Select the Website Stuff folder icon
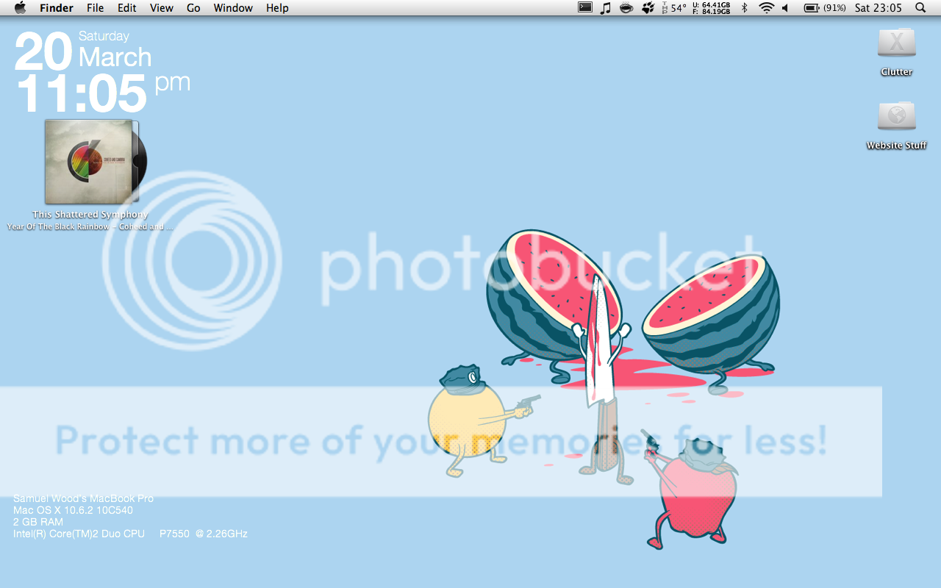This screenshot has width=941, height=588. click(897, 115)
